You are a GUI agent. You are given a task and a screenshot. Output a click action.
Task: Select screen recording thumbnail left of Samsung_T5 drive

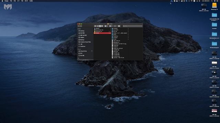click(204, 5)
